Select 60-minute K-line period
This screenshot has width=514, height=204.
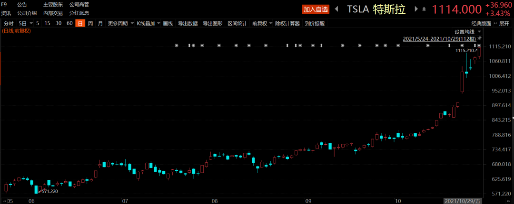click(x=69, y=24)
